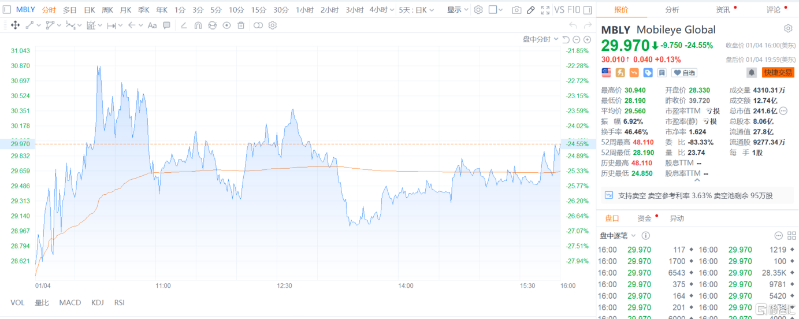Open the ellipsis menu in tick list
This screenshot has height=319, width=799.
[778, 235]
